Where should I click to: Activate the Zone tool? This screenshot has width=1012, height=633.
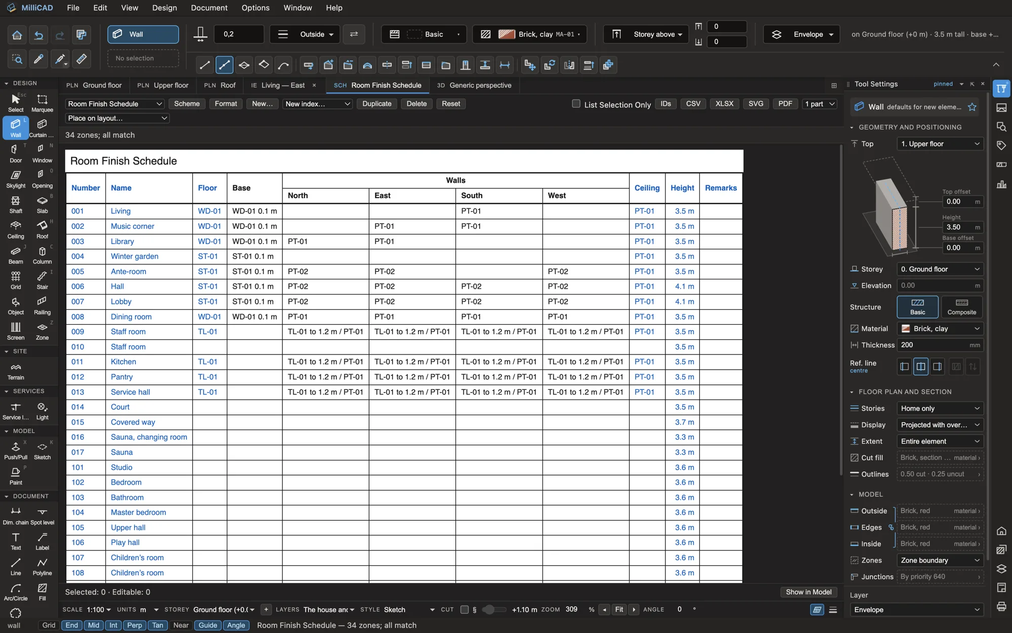click(x=42, y=331)
